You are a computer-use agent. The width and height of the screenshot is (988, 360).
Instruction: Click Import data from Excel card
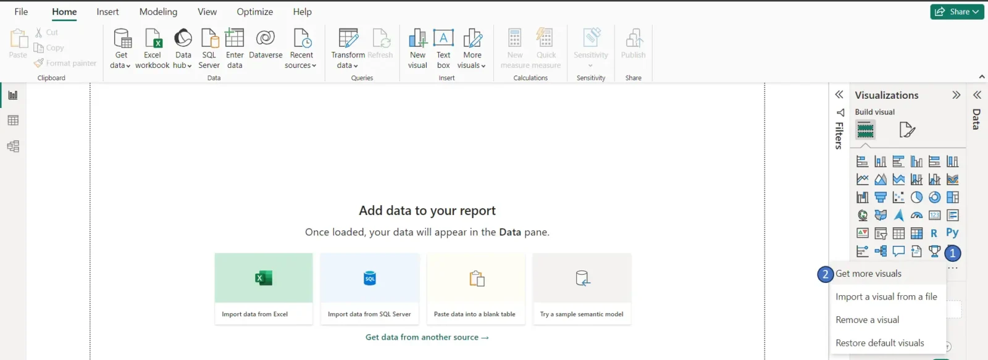point(264,288)
